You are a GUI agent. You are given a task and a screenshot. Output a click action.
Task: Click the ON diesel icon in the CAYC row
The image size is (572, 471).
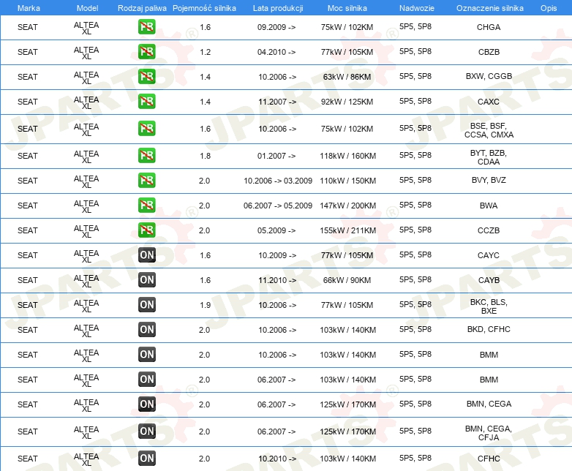[146, 255]
